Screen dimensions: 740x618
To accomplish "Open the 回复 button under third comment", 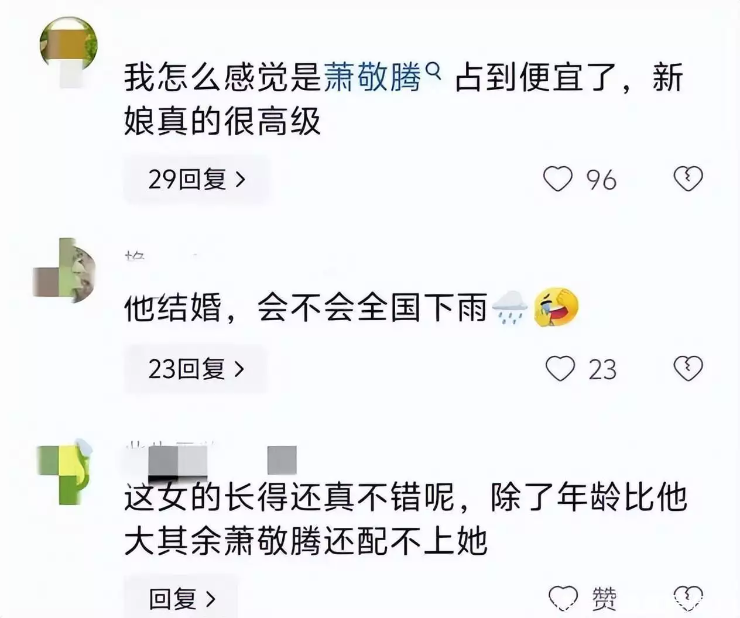I will 181,598.
